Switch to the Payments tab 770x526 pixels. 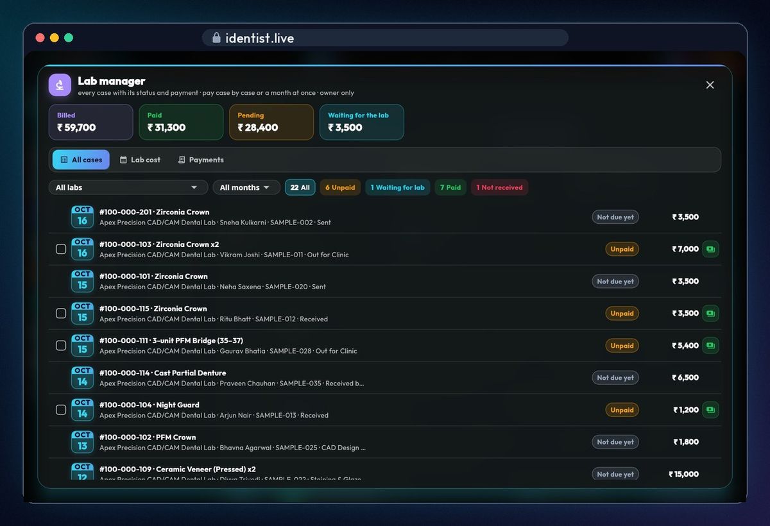tap(201, 160)
